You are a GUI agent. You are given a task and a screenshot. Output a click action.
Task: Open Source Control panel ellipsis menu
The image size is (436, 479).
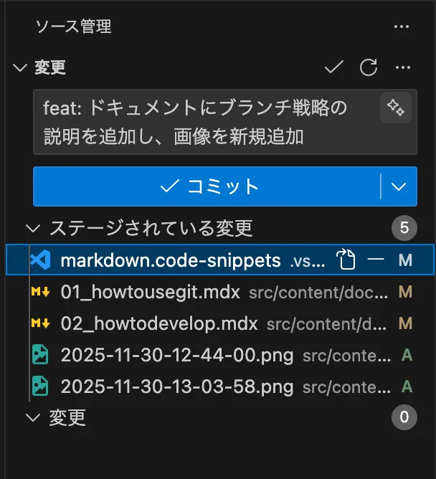tap(402, 27)
